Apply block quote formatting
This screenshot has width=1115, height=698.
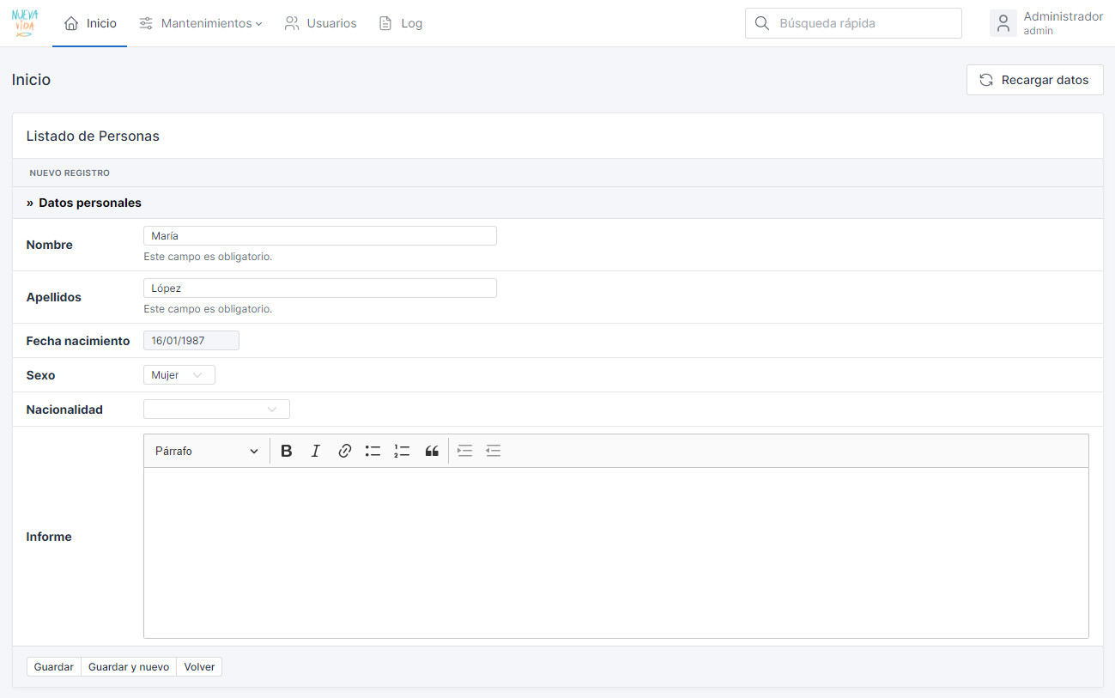(432, 451)
